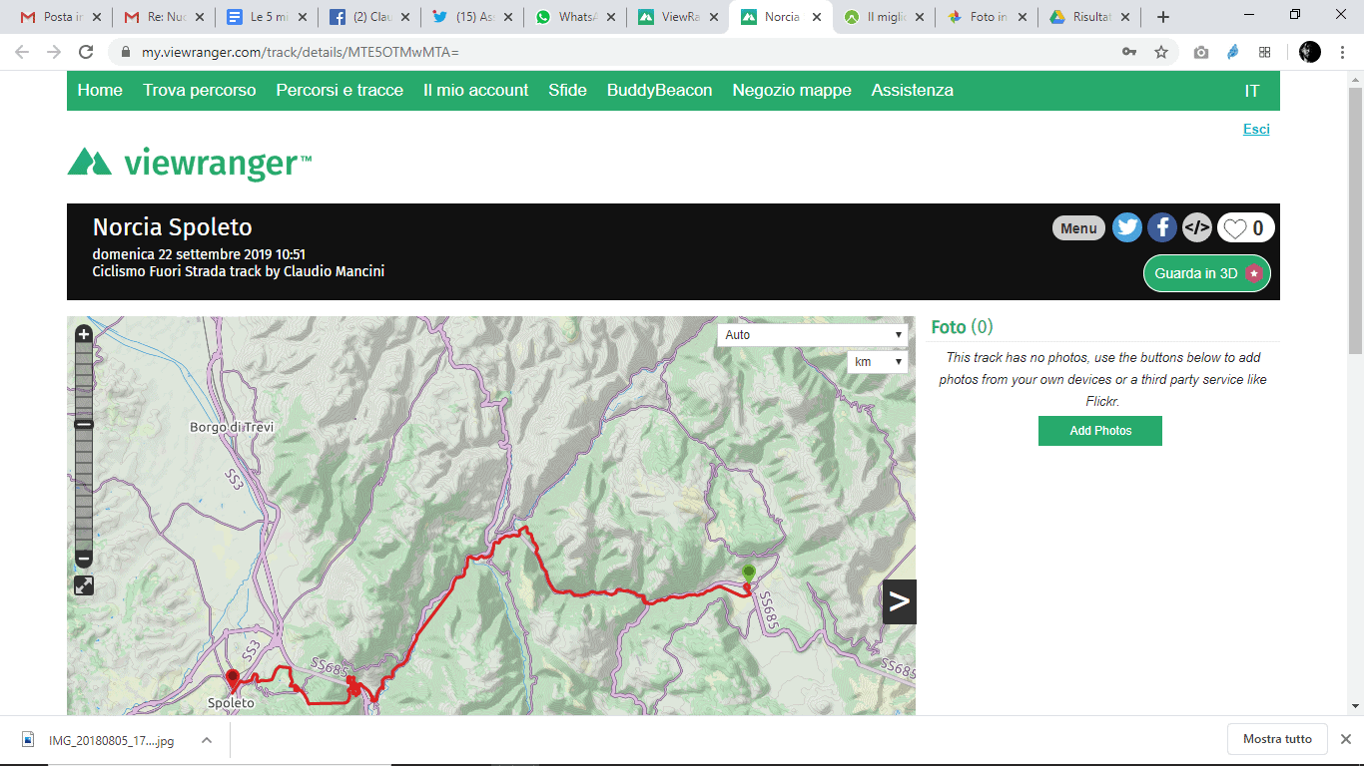Click the Add Photos button

(x=1099, y=431)
